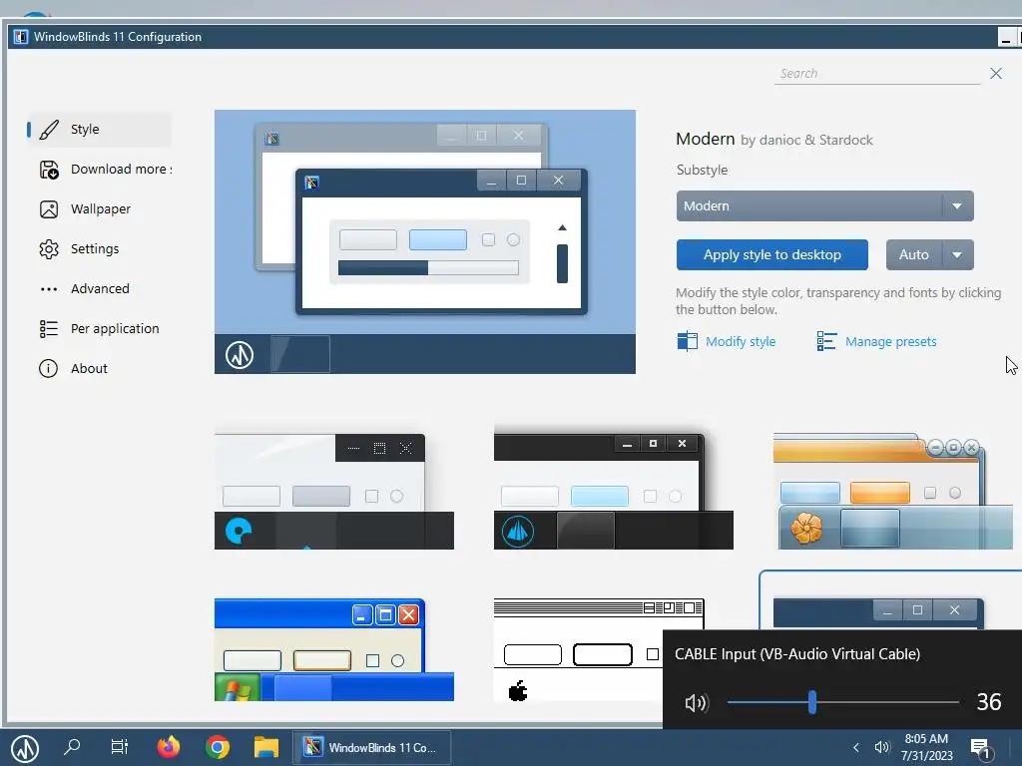Click WindowBlinds 11 taskbar button
Image resolution: width=1022 pixels, height=766 pixels.
click(x=372, y=748)
